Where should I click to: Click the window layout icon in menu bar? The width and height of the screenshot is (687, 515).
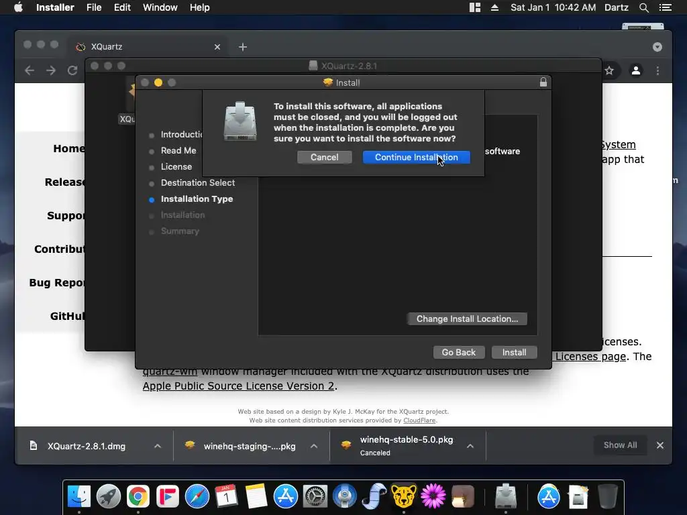point(475,7)
